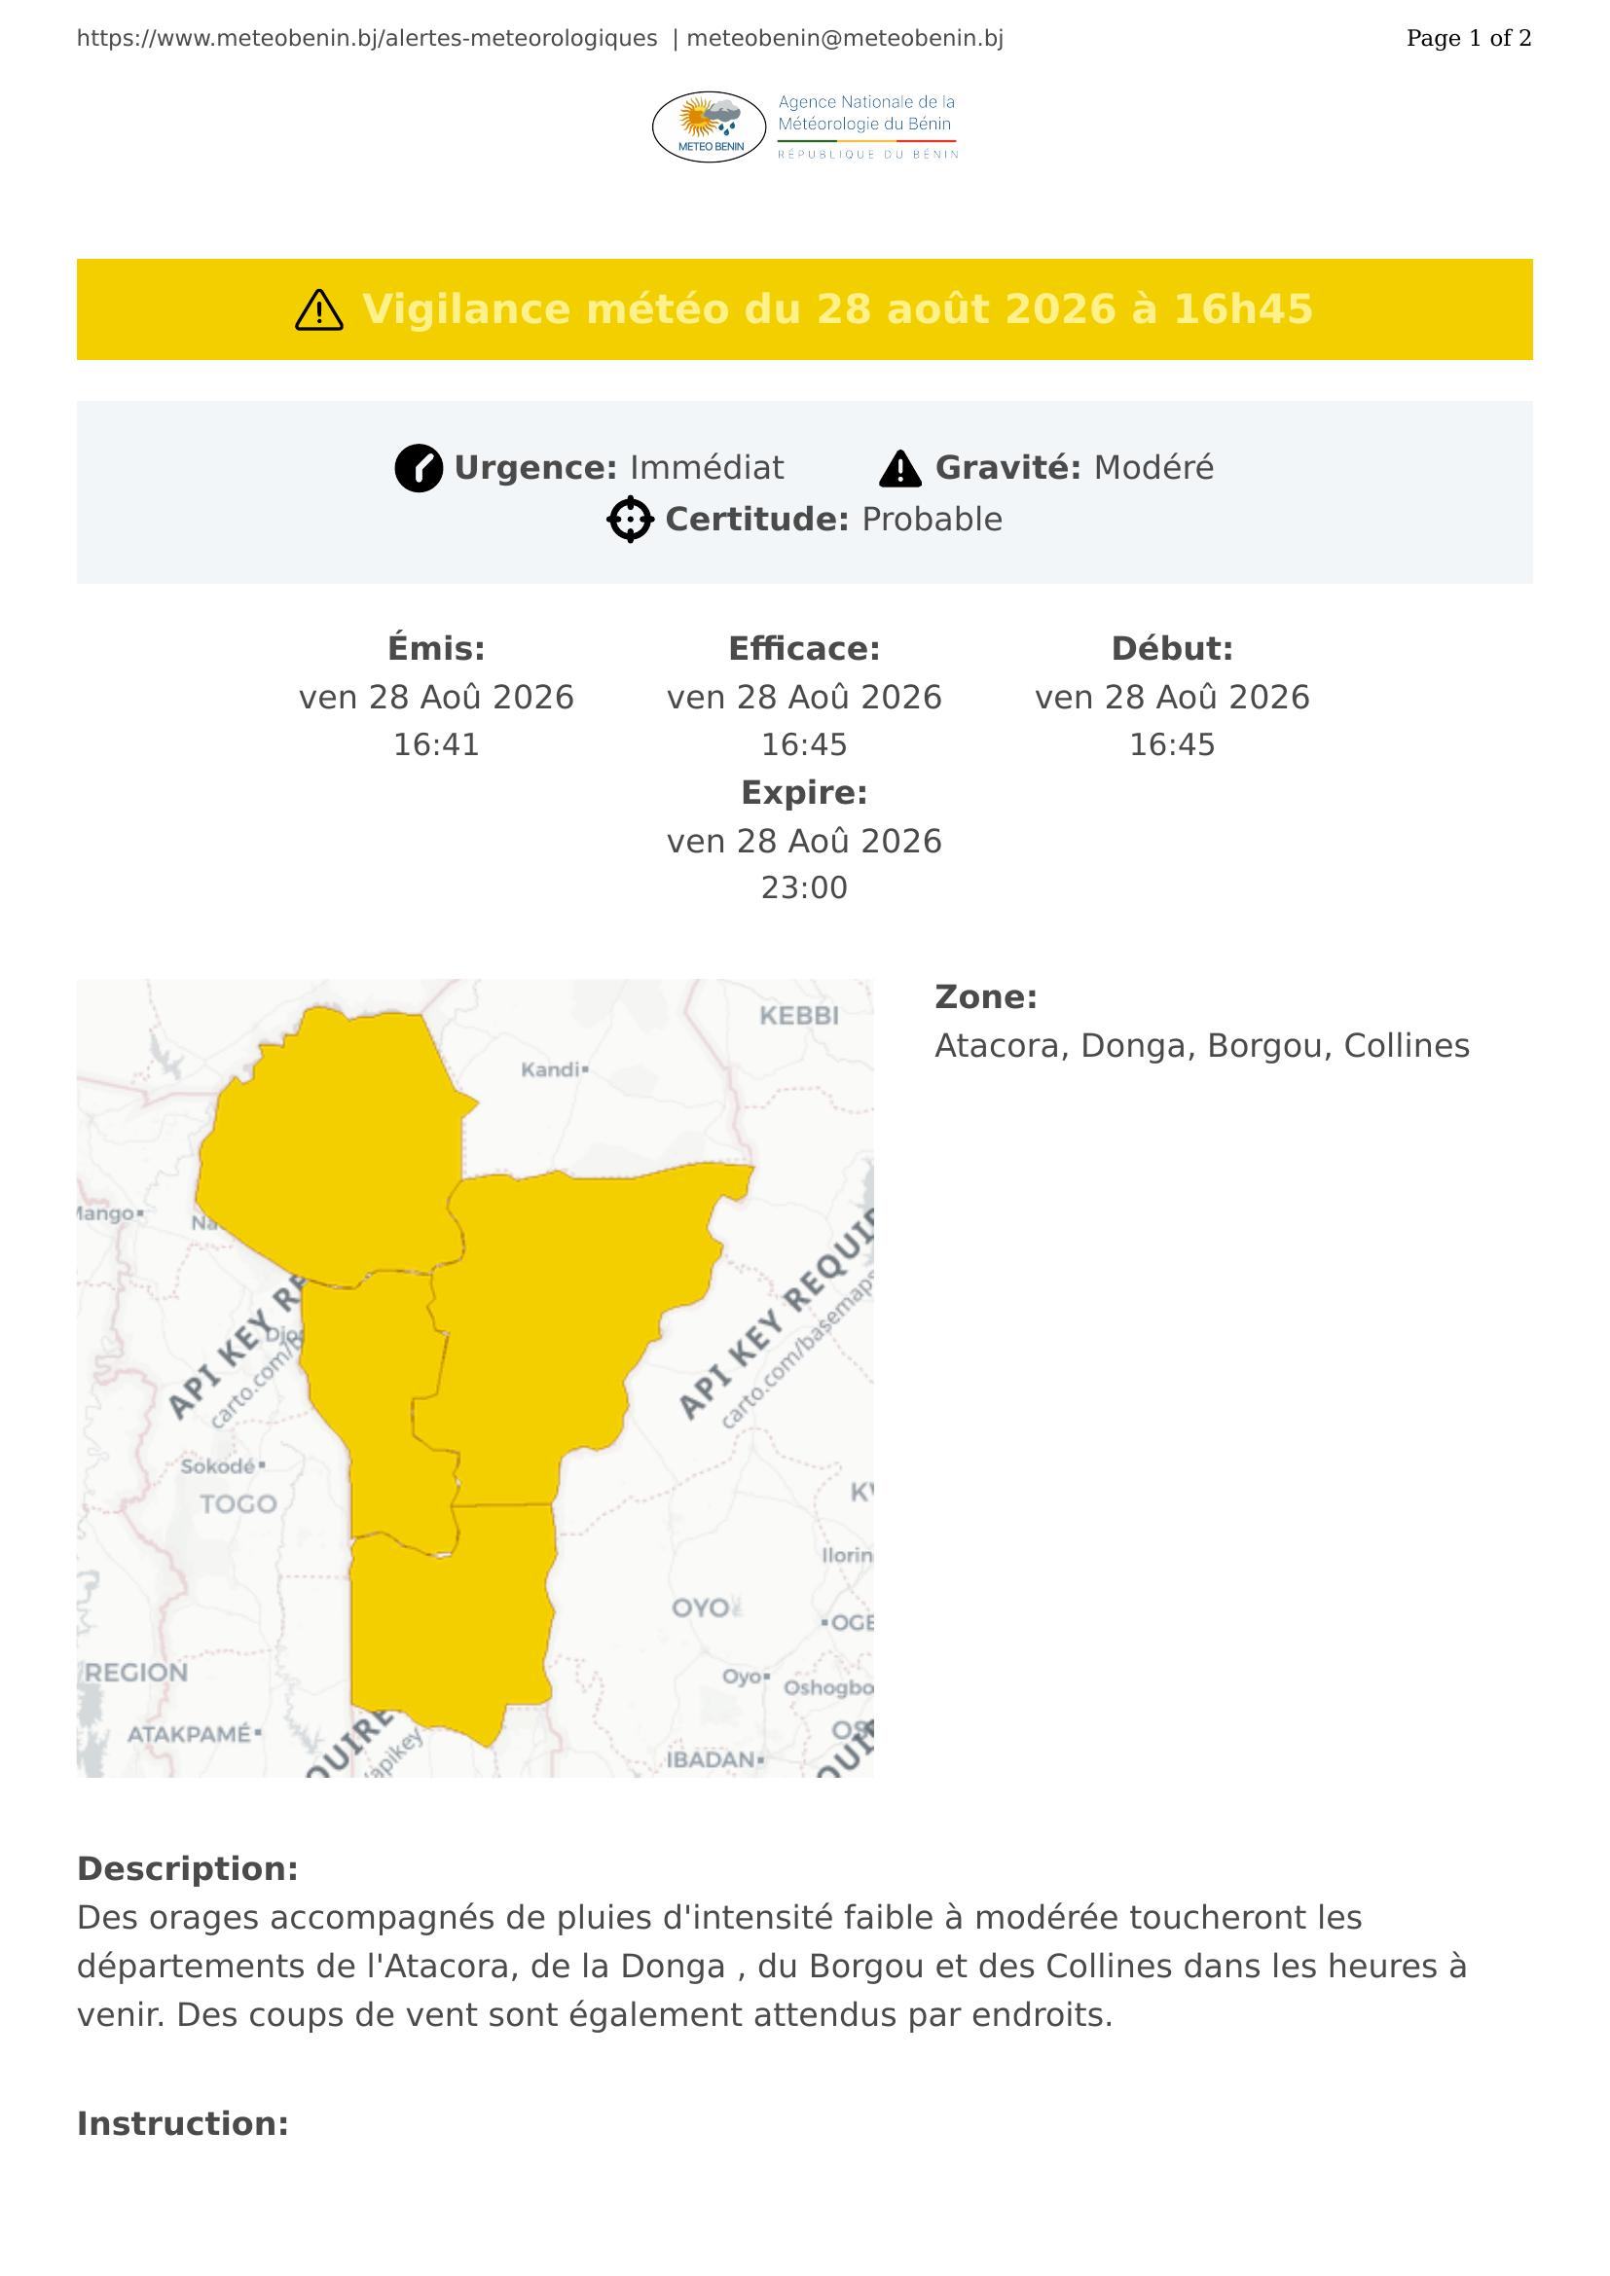The height and width of the screenshot is (2276, 1610).
Task: Click the Sokodé city label on map
Action: point(222,1466)
